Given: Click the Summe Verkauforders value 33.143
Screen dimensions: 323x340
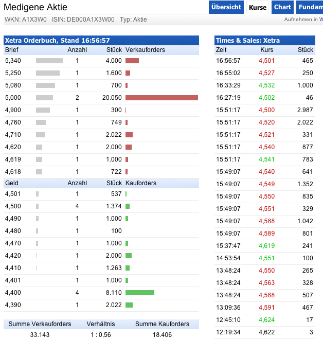Looking at the screenshot, I should tap(40, 334).
